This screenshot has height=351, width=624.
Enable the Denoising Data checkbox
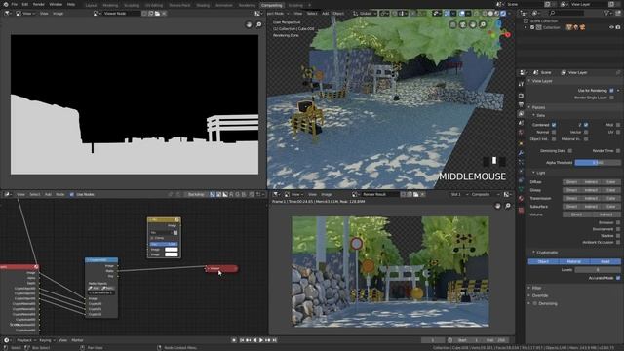(569, 151)
